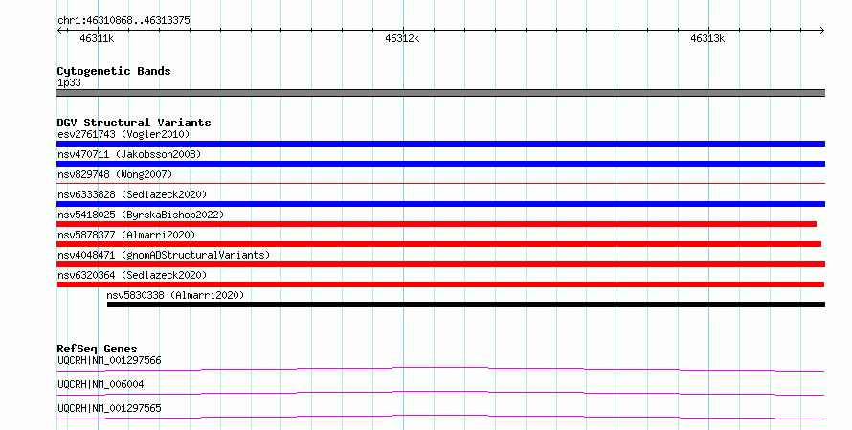Click UQCRH|NM_006004 transcript label
This screenshot has width=852, height=430.
click(101, 384)
